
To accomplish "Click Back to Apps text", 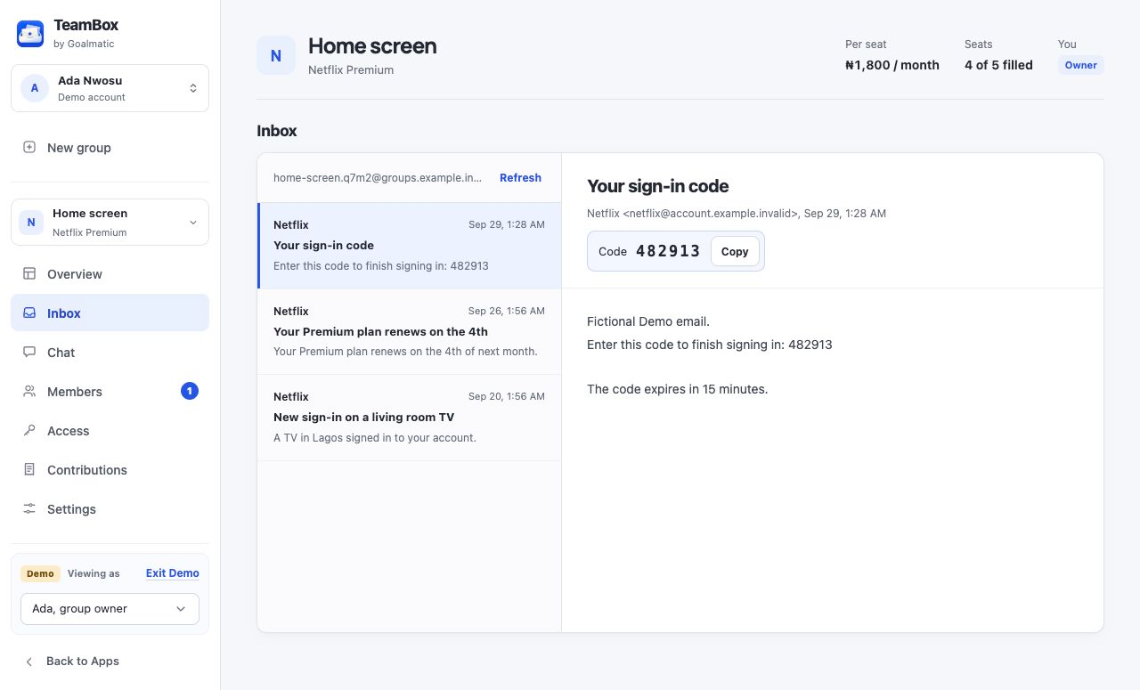I will pyautogui.click(x=83, y=661).
